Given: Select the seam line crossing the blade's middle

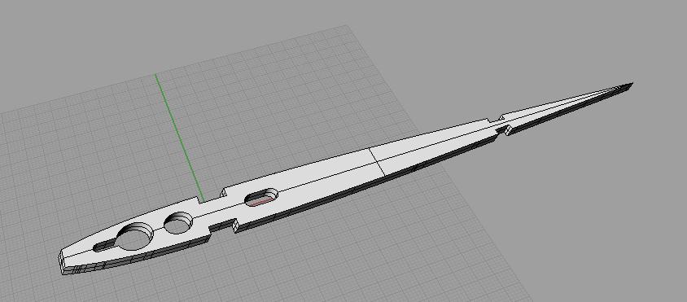Looking at the screenshot, I should point(377,162).
